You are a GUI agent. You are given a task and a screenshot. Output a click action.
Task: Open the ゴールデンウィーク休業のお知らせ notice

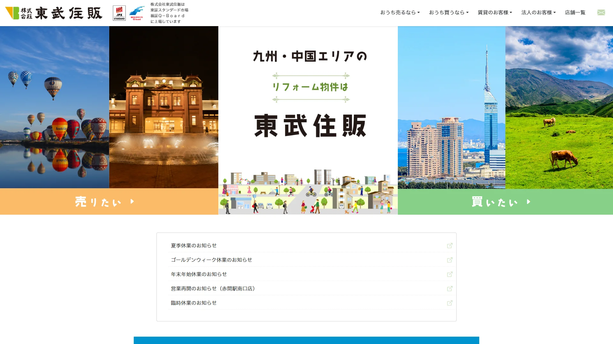(x=211, y=260)
